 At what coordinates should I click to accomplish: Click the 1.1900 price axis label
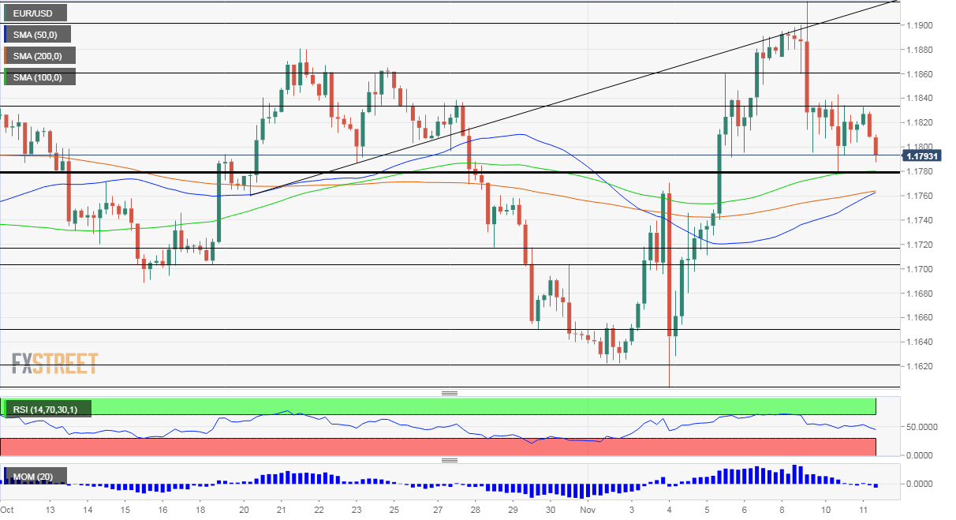(920, 25)
